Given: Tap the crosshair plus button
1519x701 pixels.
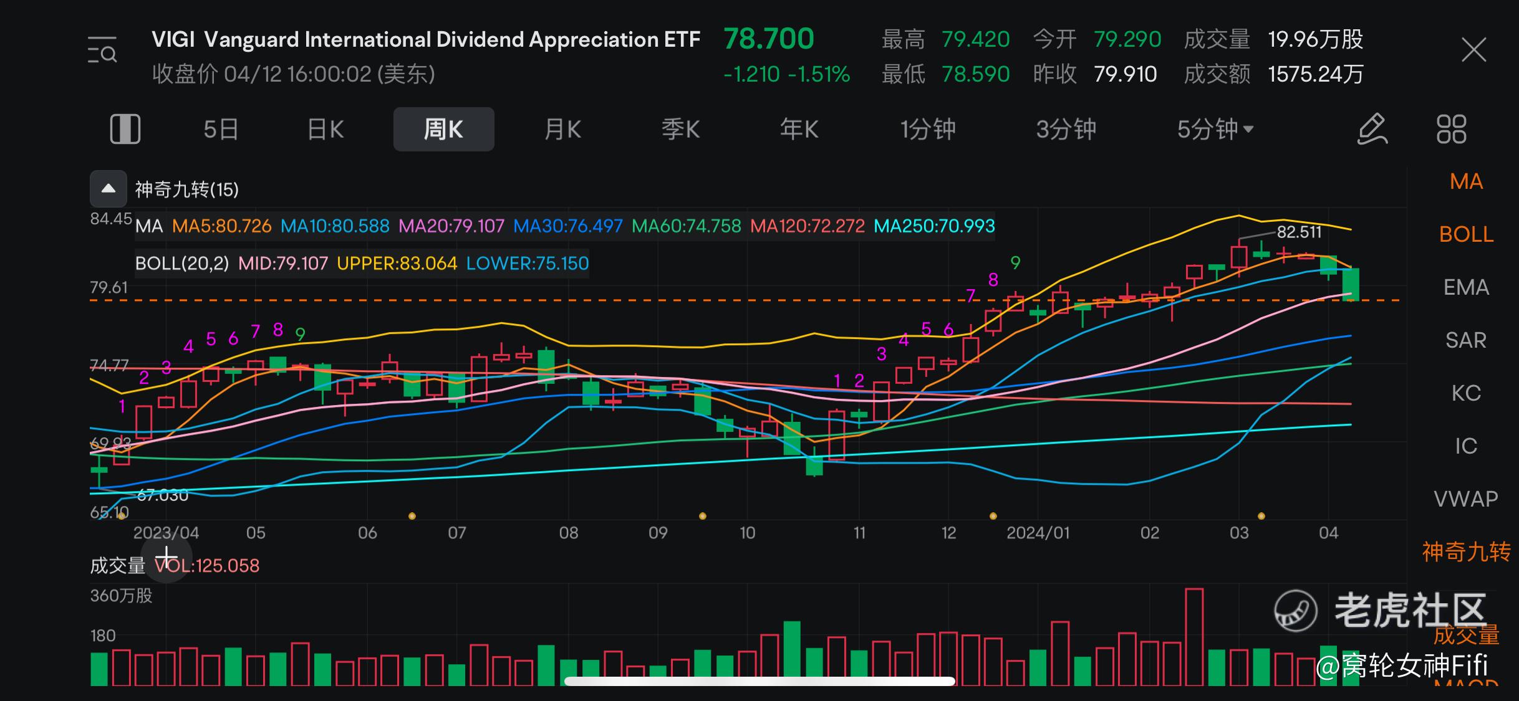Looking at the screenshot, I should tap(166, 558).
